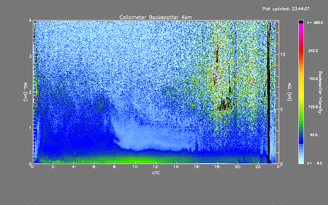Click the 'Ceilometer Backscatter 4km' plot title
Viewport: 328px width, 205px height.
[155, 17]
